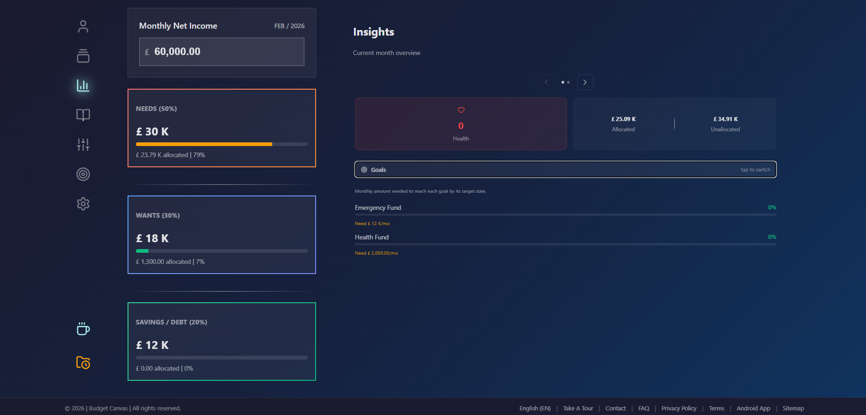Click the £ 0.00 allocated | 0% text
This screenshot has height=415, width=866.
(165, 368)
